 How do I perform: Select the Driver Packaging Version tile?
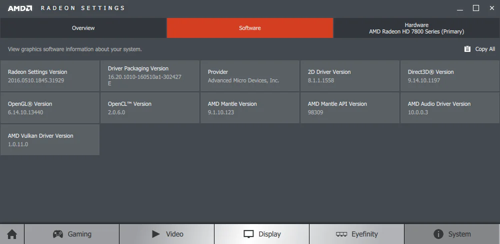click(150, 76)
